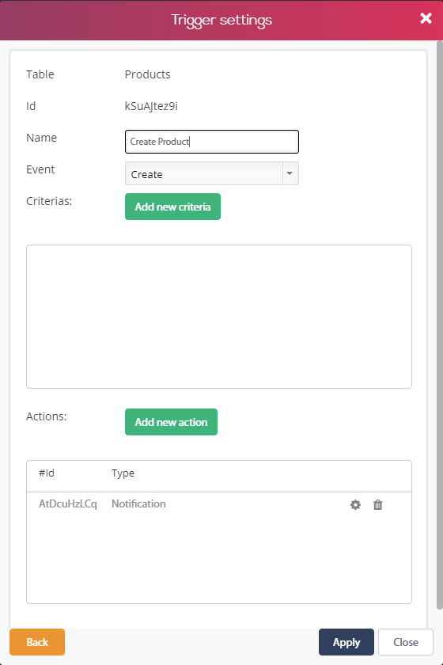This screenshot has height=665, width=443.
Task: Focus the Name input field
Action: 211,142
